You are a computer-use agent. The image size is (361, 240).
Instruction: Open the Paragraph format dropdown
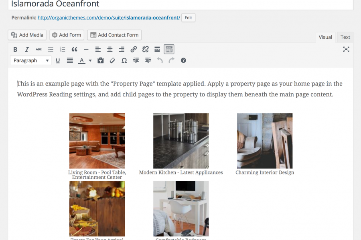pos(30,60)
